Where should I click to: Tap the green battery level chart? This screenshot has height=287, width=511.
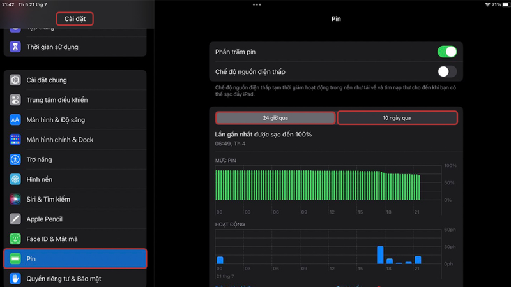tap(317, 185)
